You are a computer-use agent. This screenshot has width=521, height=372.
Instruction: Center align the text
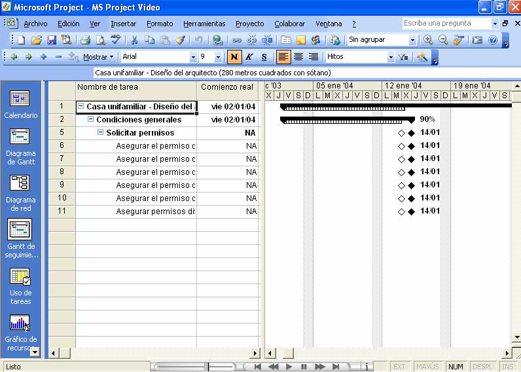(x=298, y=57)
